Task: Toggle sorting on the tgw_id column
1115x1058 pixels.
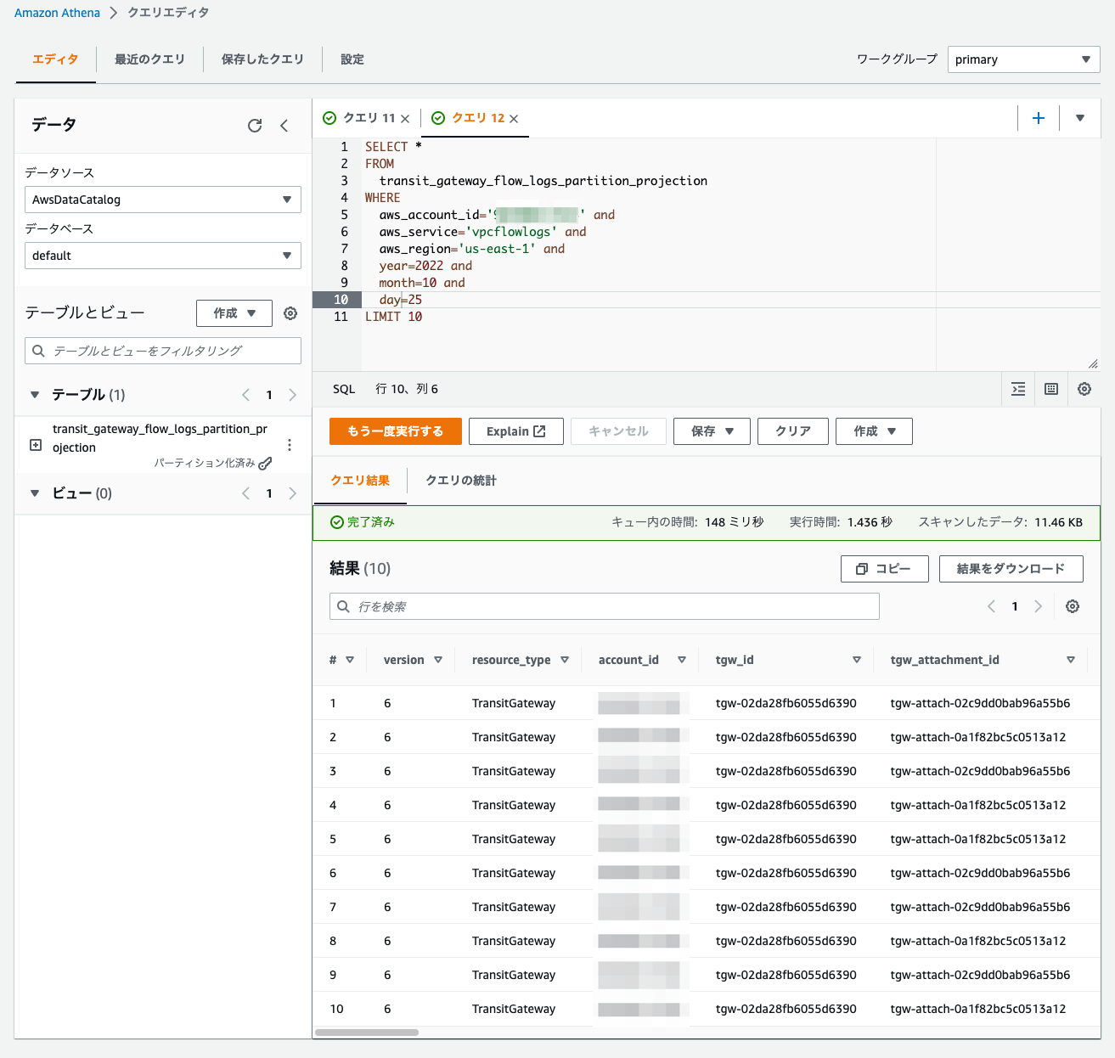Action: point(857,659)
